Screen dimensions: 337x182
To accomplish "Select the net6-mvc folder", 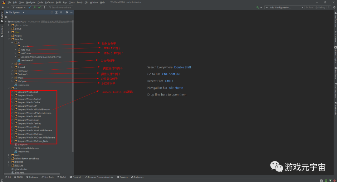I will 25,50.
